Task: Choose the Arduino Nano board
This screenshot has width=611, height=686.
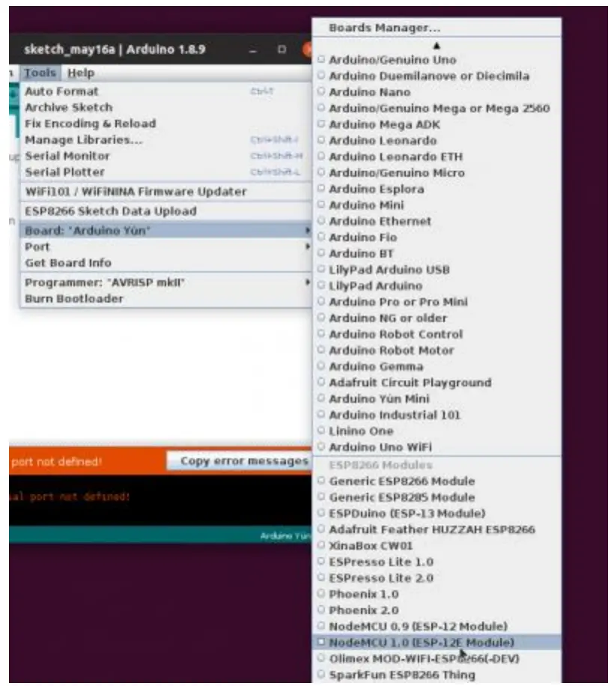Action: 437,92
